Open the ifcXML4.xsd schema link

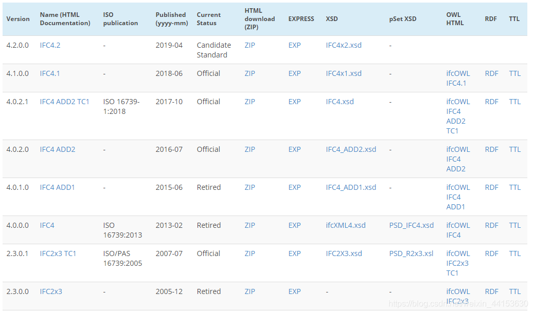(346, 225)
